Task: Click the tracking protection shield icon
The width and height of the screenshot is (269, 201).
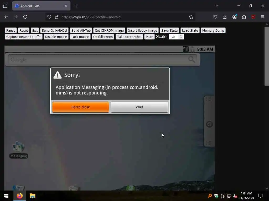Action: [49, 17]
